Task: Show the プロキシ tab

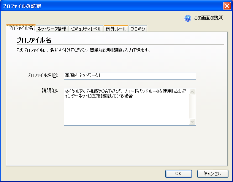Action: (138, 29)
